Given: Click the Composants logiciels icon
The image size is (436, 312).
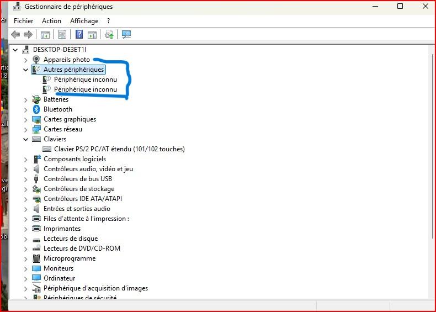Looking at the screenshot, I should (37, 159).
